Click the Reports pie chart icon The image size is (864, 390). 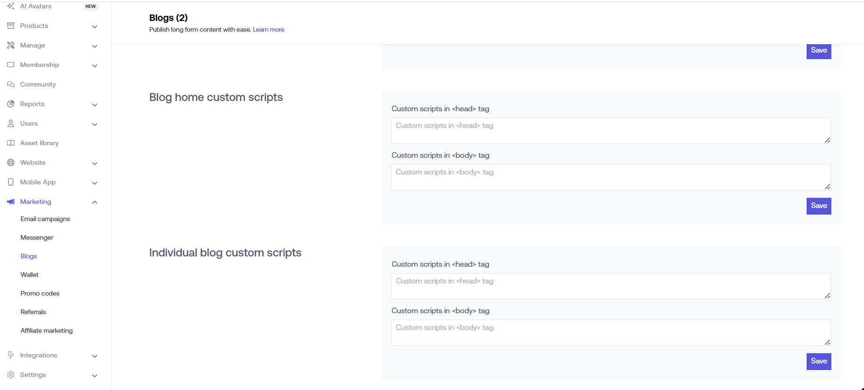coord(11,104)
